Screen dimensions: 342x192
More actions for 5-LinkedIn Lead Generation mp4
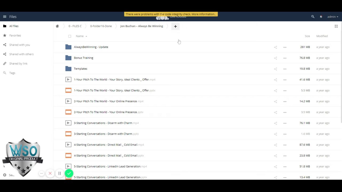(285, 167)
